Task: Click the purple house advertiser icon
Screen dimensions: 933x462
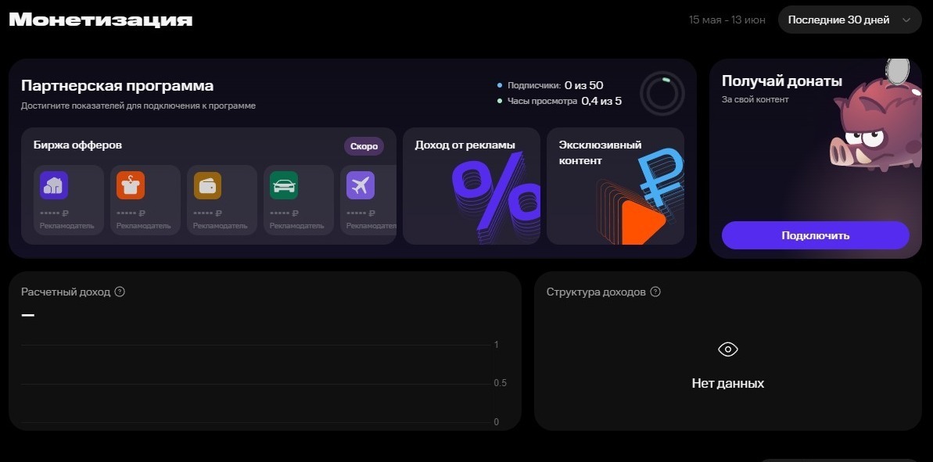Action: click(54, 185)
